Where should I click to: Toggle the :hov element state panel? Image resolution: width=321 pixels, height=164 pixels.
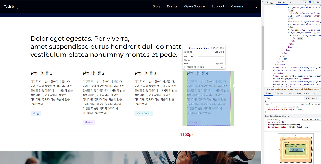[308, 98]
